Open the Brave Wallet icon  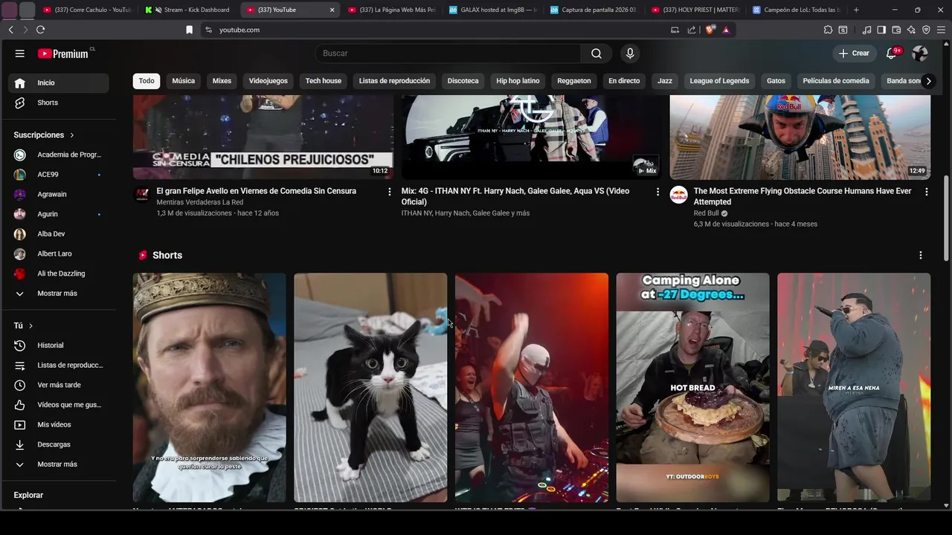coord(896,30)
